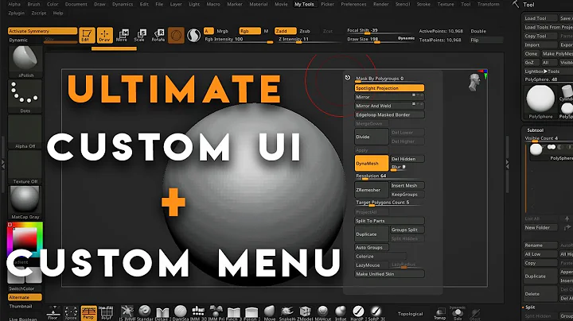Click Mirror And Weld button

point(389,106)
